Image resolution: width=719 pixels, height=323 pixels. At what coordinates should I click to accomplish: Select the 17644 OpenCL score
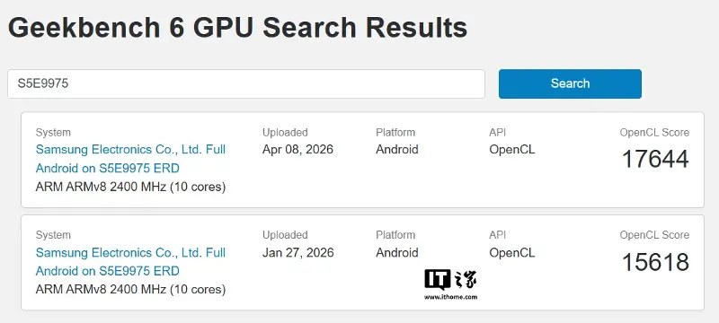[x=655, y=159]
